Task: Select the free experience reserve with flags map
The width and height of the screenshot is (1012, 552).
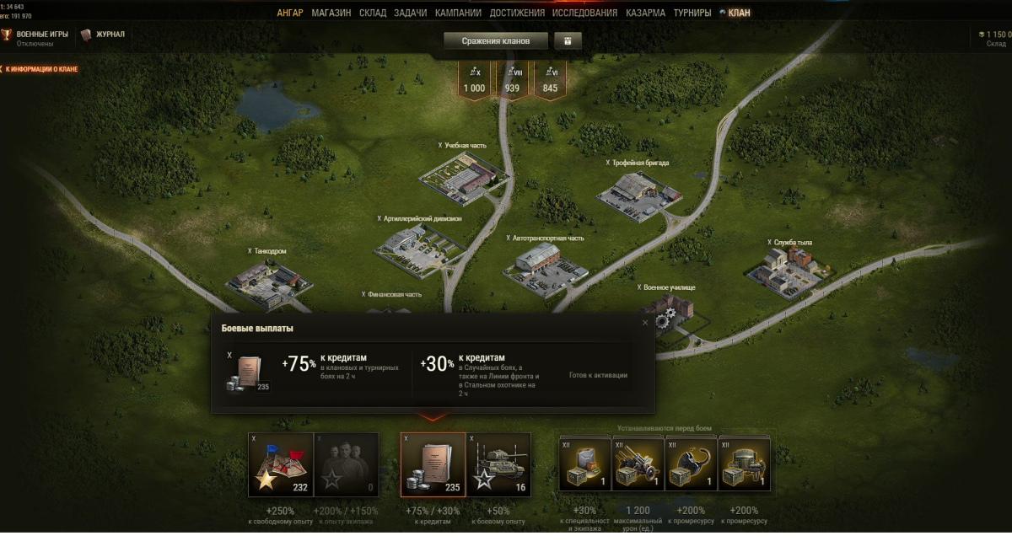Action: pyautogui.click(x=280, y=464)
